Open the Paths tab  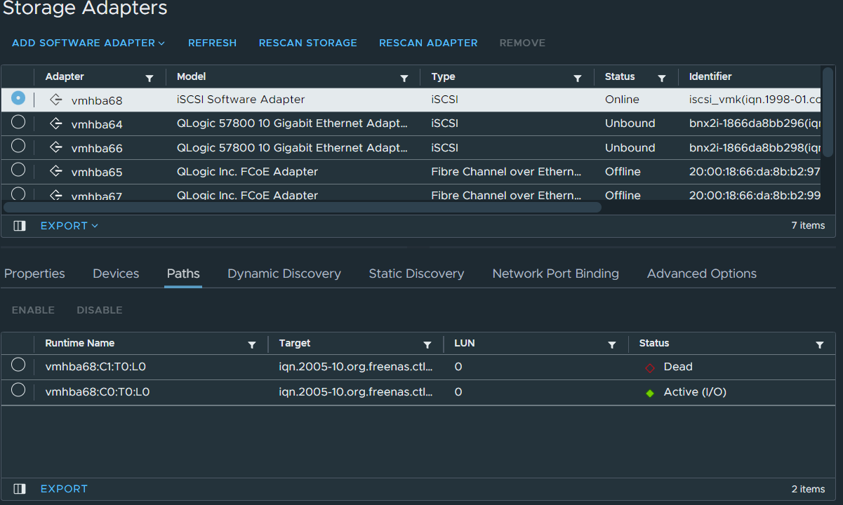coord(183,274)
